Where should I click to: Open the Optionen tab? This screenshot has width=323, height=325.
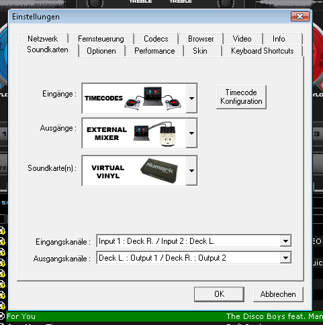click(101, 51)
